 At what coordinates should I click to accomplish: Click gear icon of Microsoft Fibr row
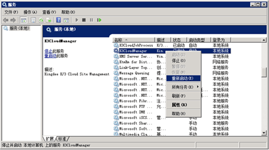(116, 101)
